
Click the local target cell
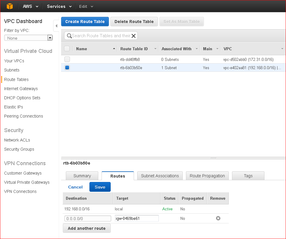[119, 209]
